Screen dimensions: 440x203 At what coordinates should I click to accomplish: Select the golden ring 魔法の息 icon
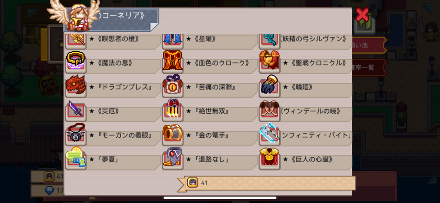click(x=76, y=61)
